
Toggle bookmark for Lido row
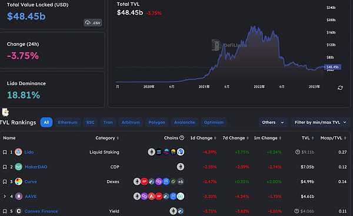click(x=5, y=152)
